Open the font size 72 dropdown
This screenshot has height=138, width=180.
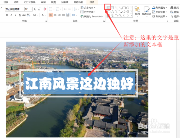point(31,9)
